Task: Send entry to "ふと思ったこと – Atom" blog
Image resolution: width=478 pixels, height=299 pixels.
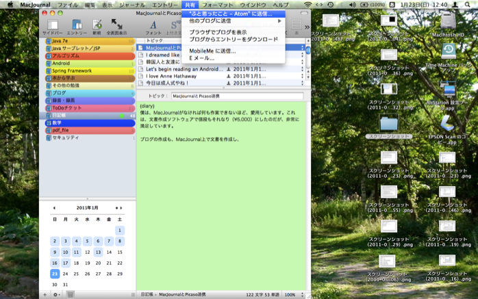Action: point(234,14)
